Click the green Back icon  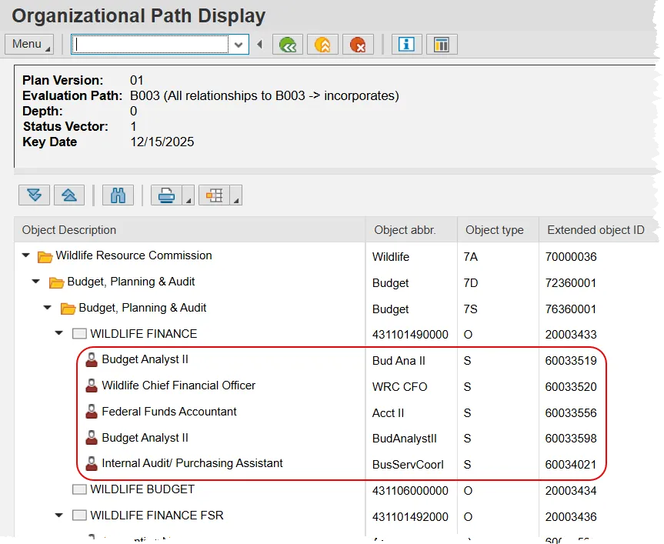288,45
